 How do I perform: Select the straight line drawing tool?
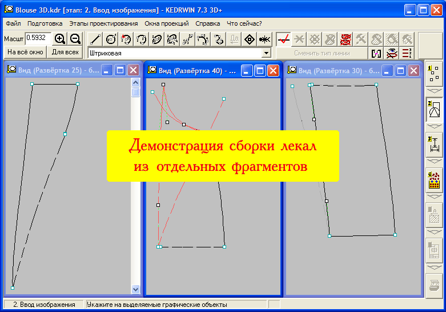tap(96, 39)
